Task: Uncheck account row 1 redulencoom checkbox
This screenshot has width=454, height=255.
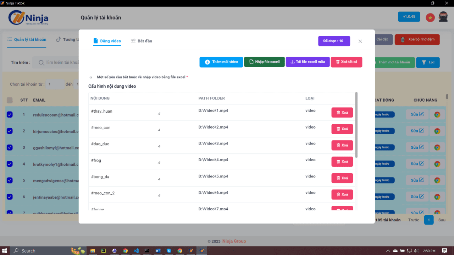Action: pyautogui.click(x=10, y=114)
